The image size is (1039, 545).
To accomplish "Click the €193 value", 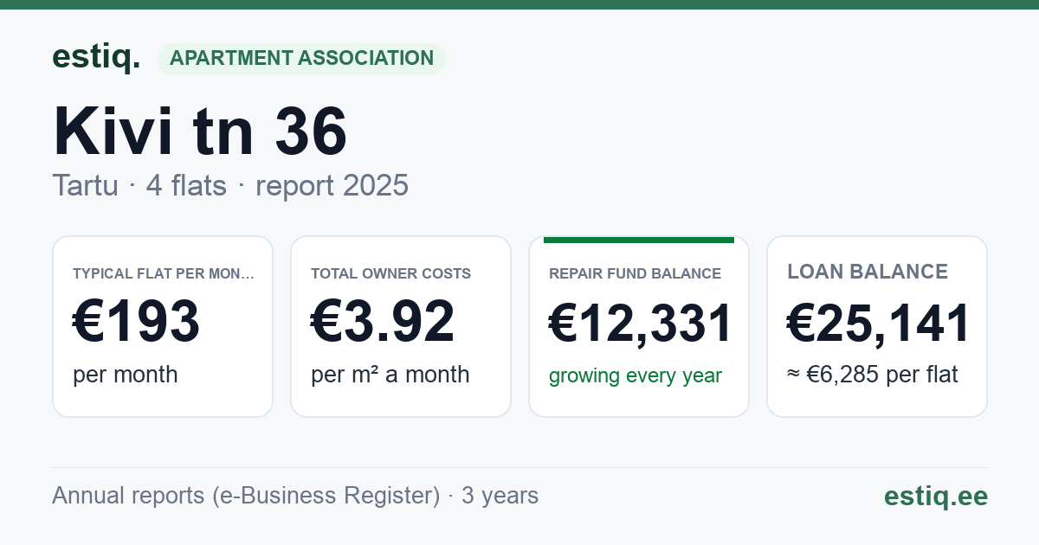I will tap(136, 322).
